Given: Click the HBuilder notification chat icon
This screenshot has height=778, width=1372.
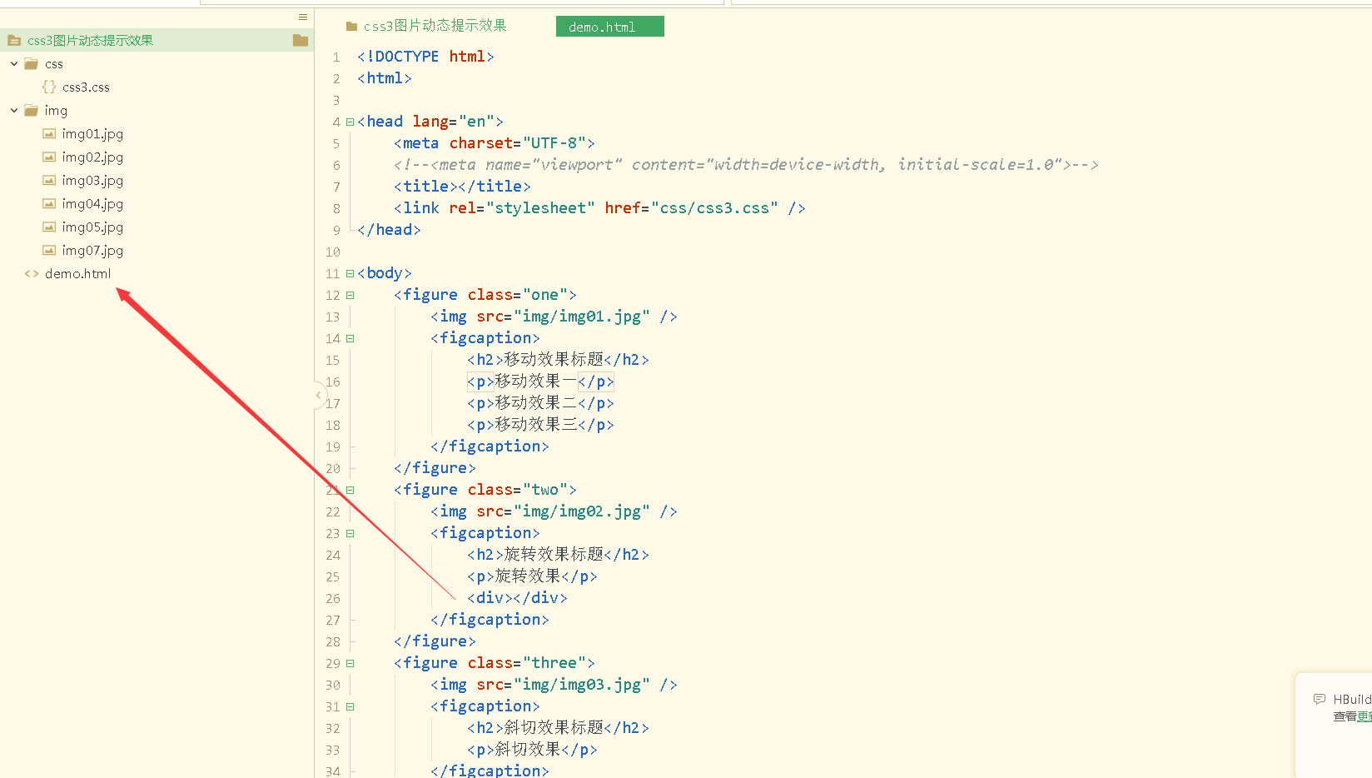Looking at the screenshot, I should 1320,699.
